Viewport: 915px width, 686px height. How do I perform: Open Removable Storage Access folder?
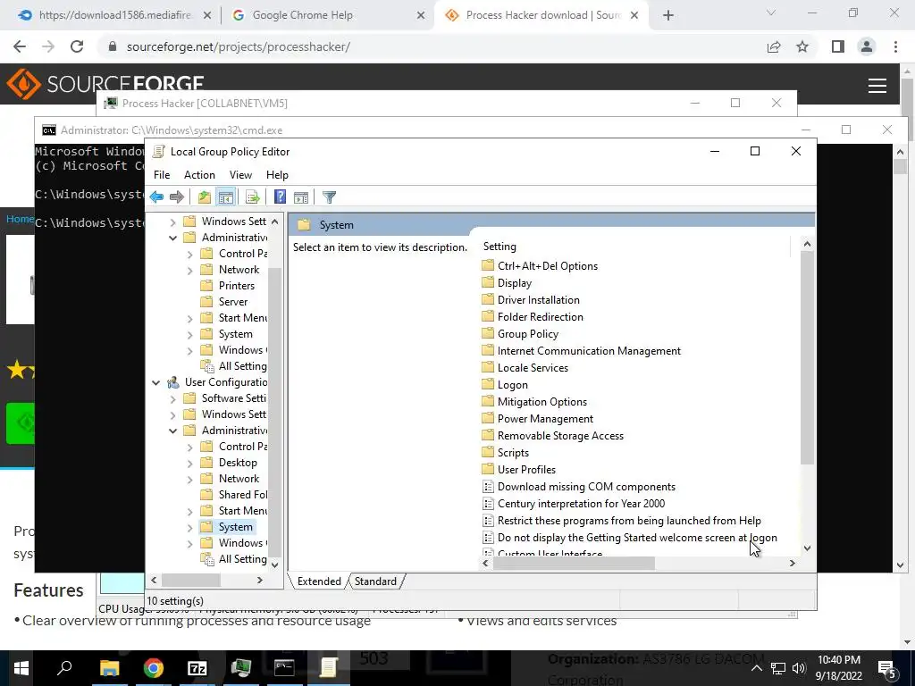(x=552, y=436)
